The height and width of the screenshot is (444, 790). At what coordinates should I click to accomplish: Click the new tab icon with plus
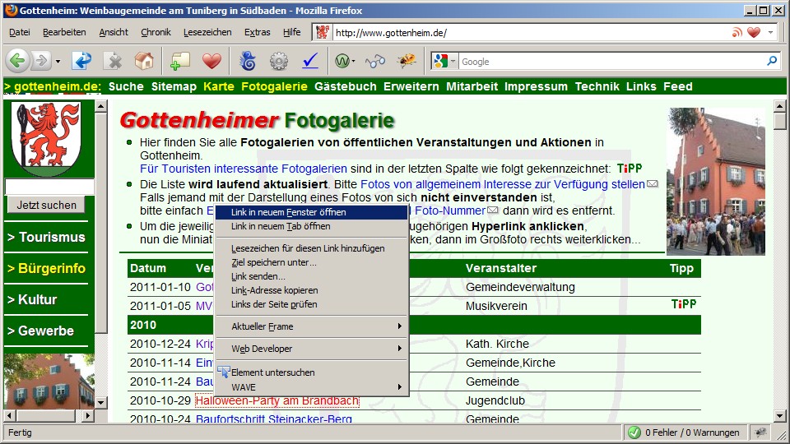pyautogui.click(x=180, y=61)
